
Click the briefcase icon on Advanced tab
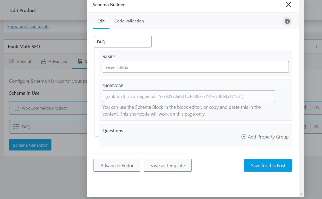coord(44,62)
